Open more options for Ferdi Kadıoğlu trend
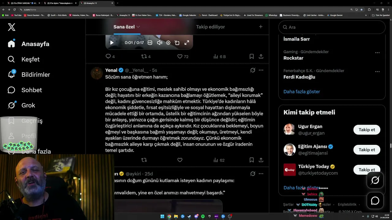 (377, 71)
